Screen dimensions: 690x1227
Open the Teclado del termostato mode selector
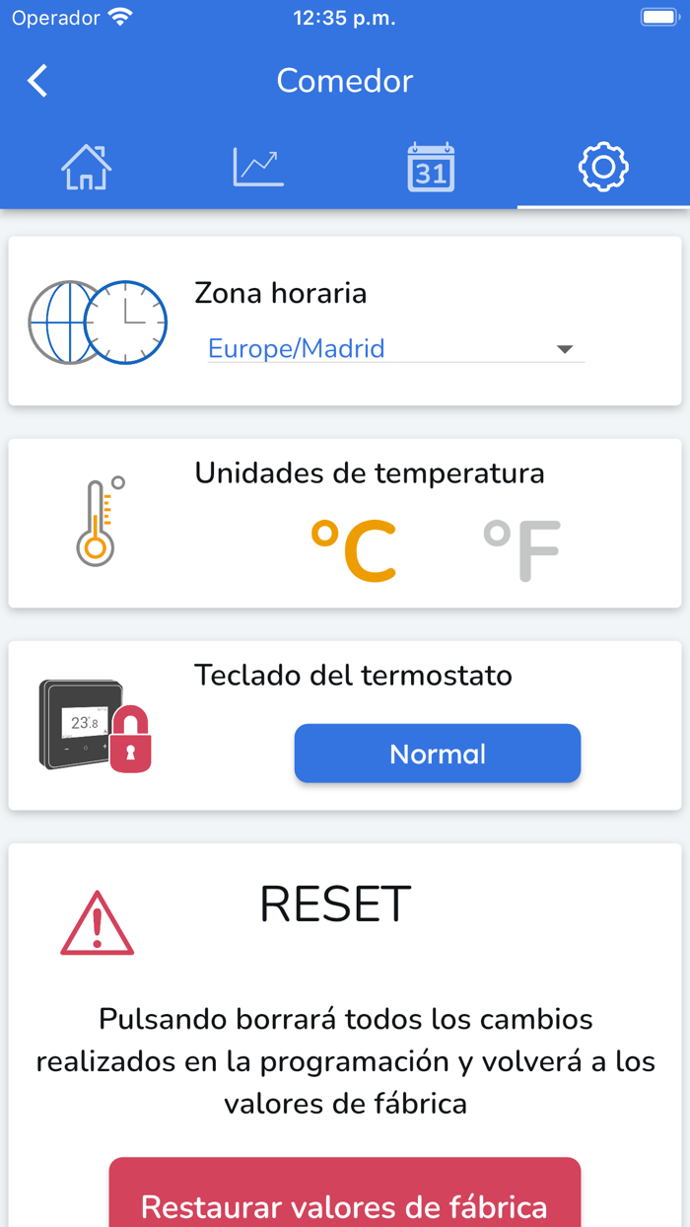click(437, 754)
